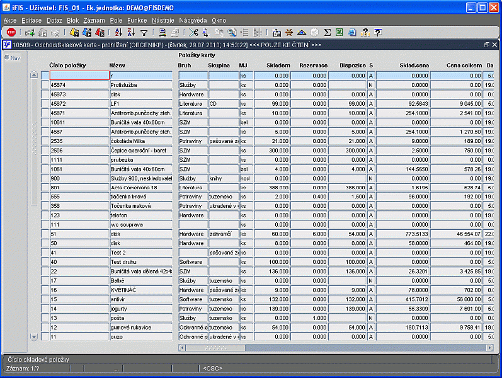
Task: Click the magnifier search icon
Action: 232,32
